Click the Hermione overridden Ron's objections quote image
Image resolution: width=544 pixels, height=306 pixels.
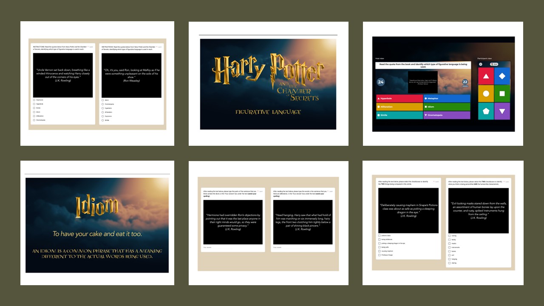coord(232,222)
